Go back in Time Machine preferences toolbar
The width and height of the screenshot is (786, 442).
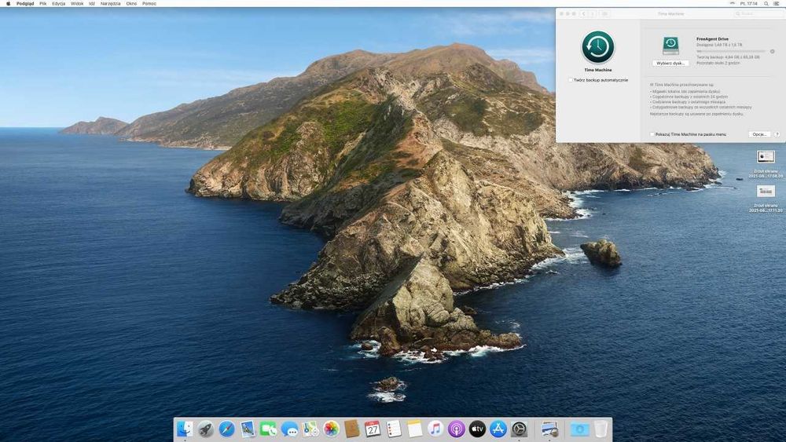tap(583, 13)
